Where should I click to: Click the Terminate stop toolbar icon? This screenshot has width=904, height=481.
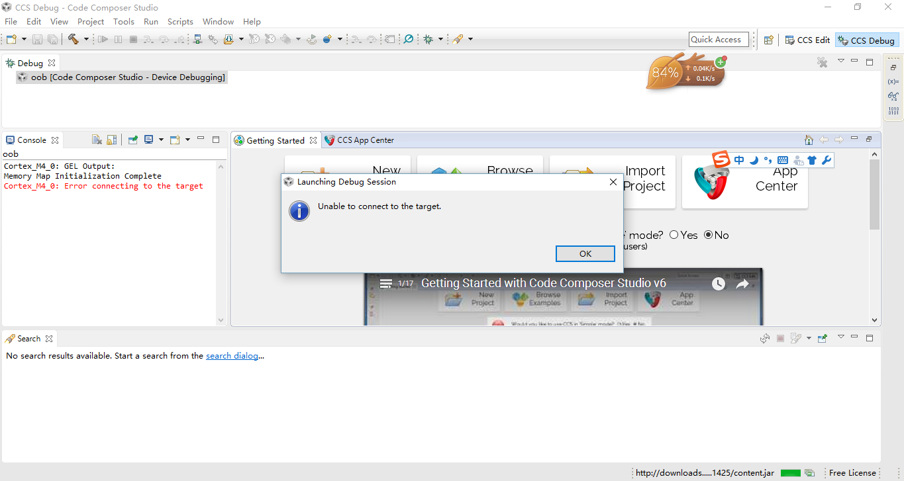pos(133,40)
